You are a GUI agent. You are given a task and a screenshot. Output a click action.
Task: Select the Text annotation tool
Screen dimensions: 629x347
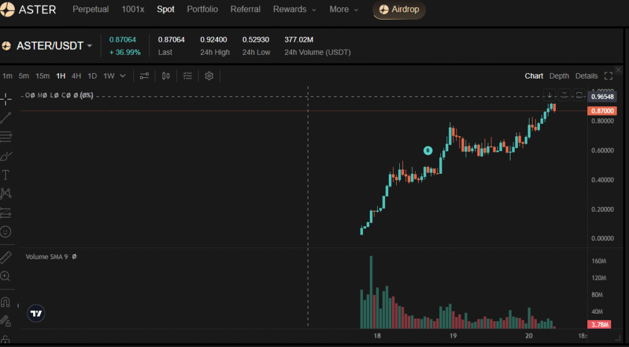coord(6,175)
